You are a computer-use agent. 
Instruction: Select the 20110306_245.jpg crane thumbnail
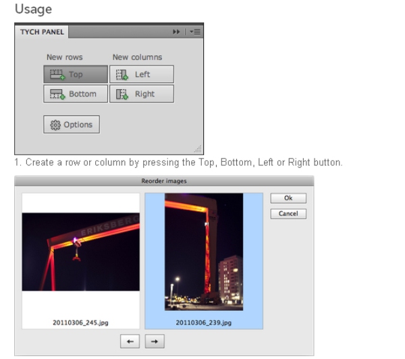point(81,252)
